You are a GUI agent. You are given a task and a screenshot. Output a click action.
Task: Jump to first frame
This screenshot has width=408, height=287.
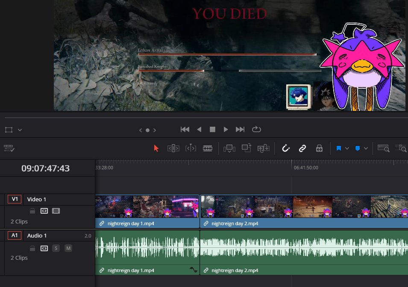[x=185, y=129]
